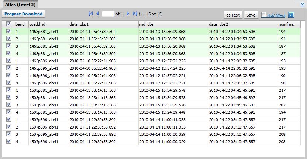Select coadd_id 1465p696_ab41 in band 1 row
Screen dimensions: 307x159
pos(44,61)
